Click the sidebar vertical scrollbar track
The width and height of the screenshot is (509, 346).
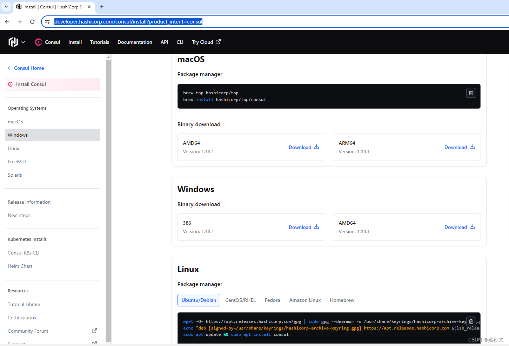(108, 201)
